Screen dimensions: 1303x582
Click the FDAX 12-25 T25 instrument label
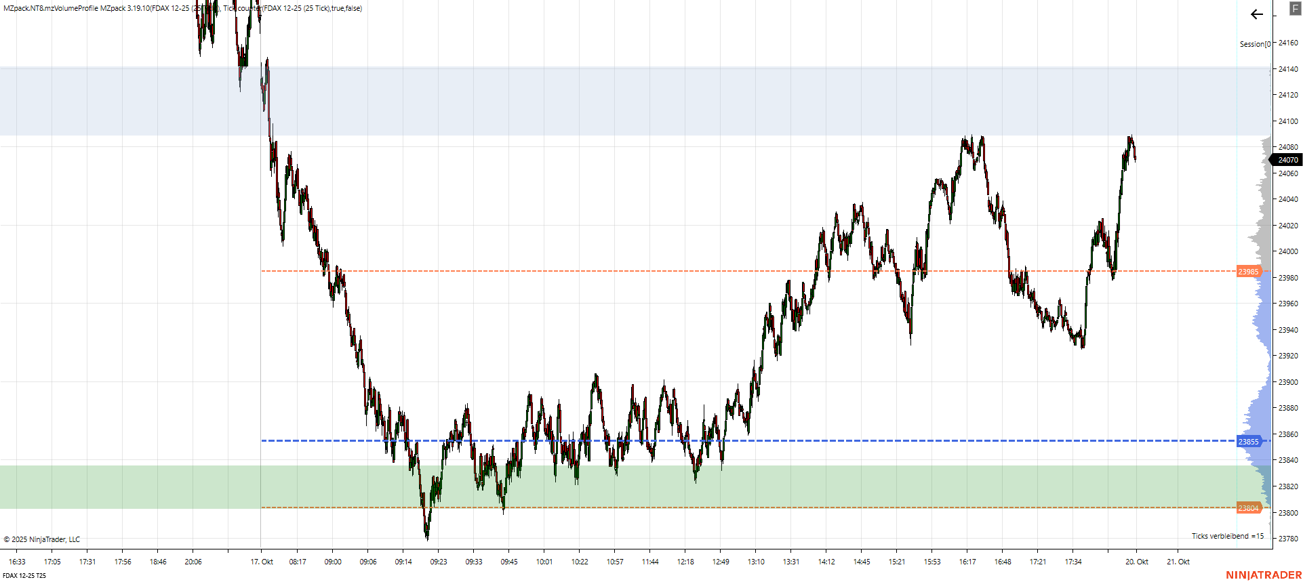(24, 576)
